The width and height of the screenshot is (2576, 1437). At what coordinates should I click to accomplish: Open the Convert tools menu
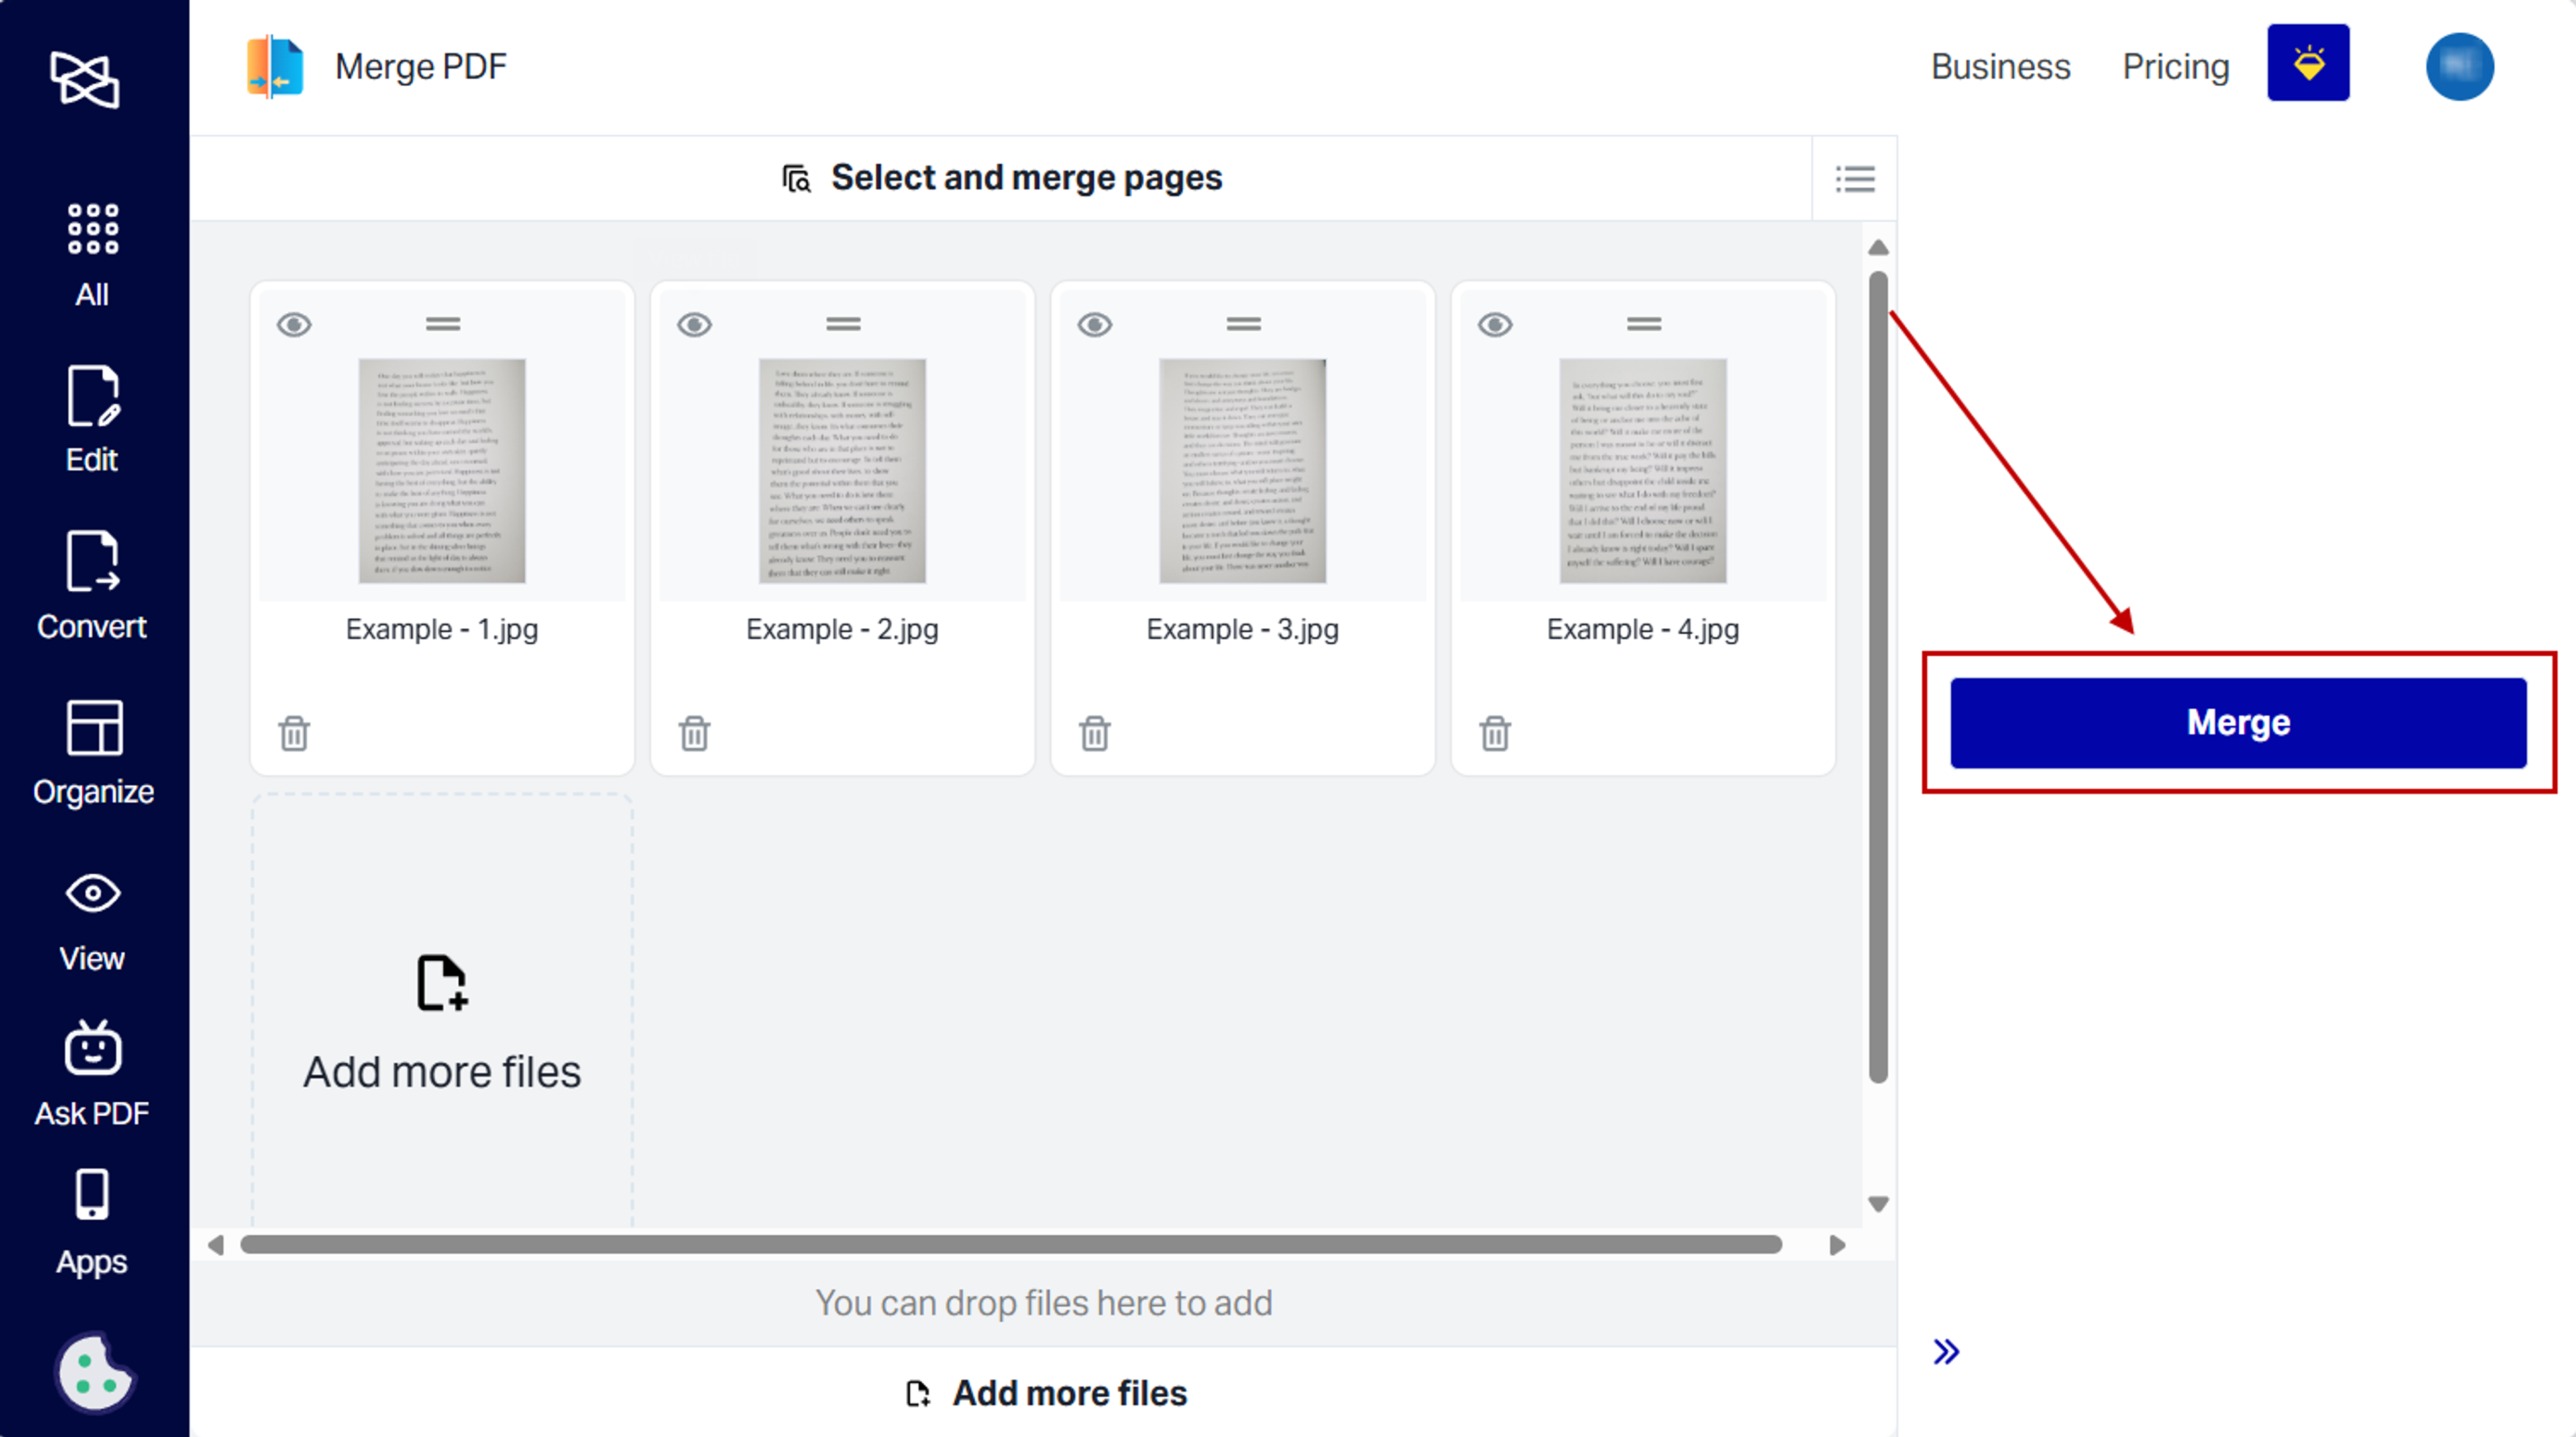[92, 585]
